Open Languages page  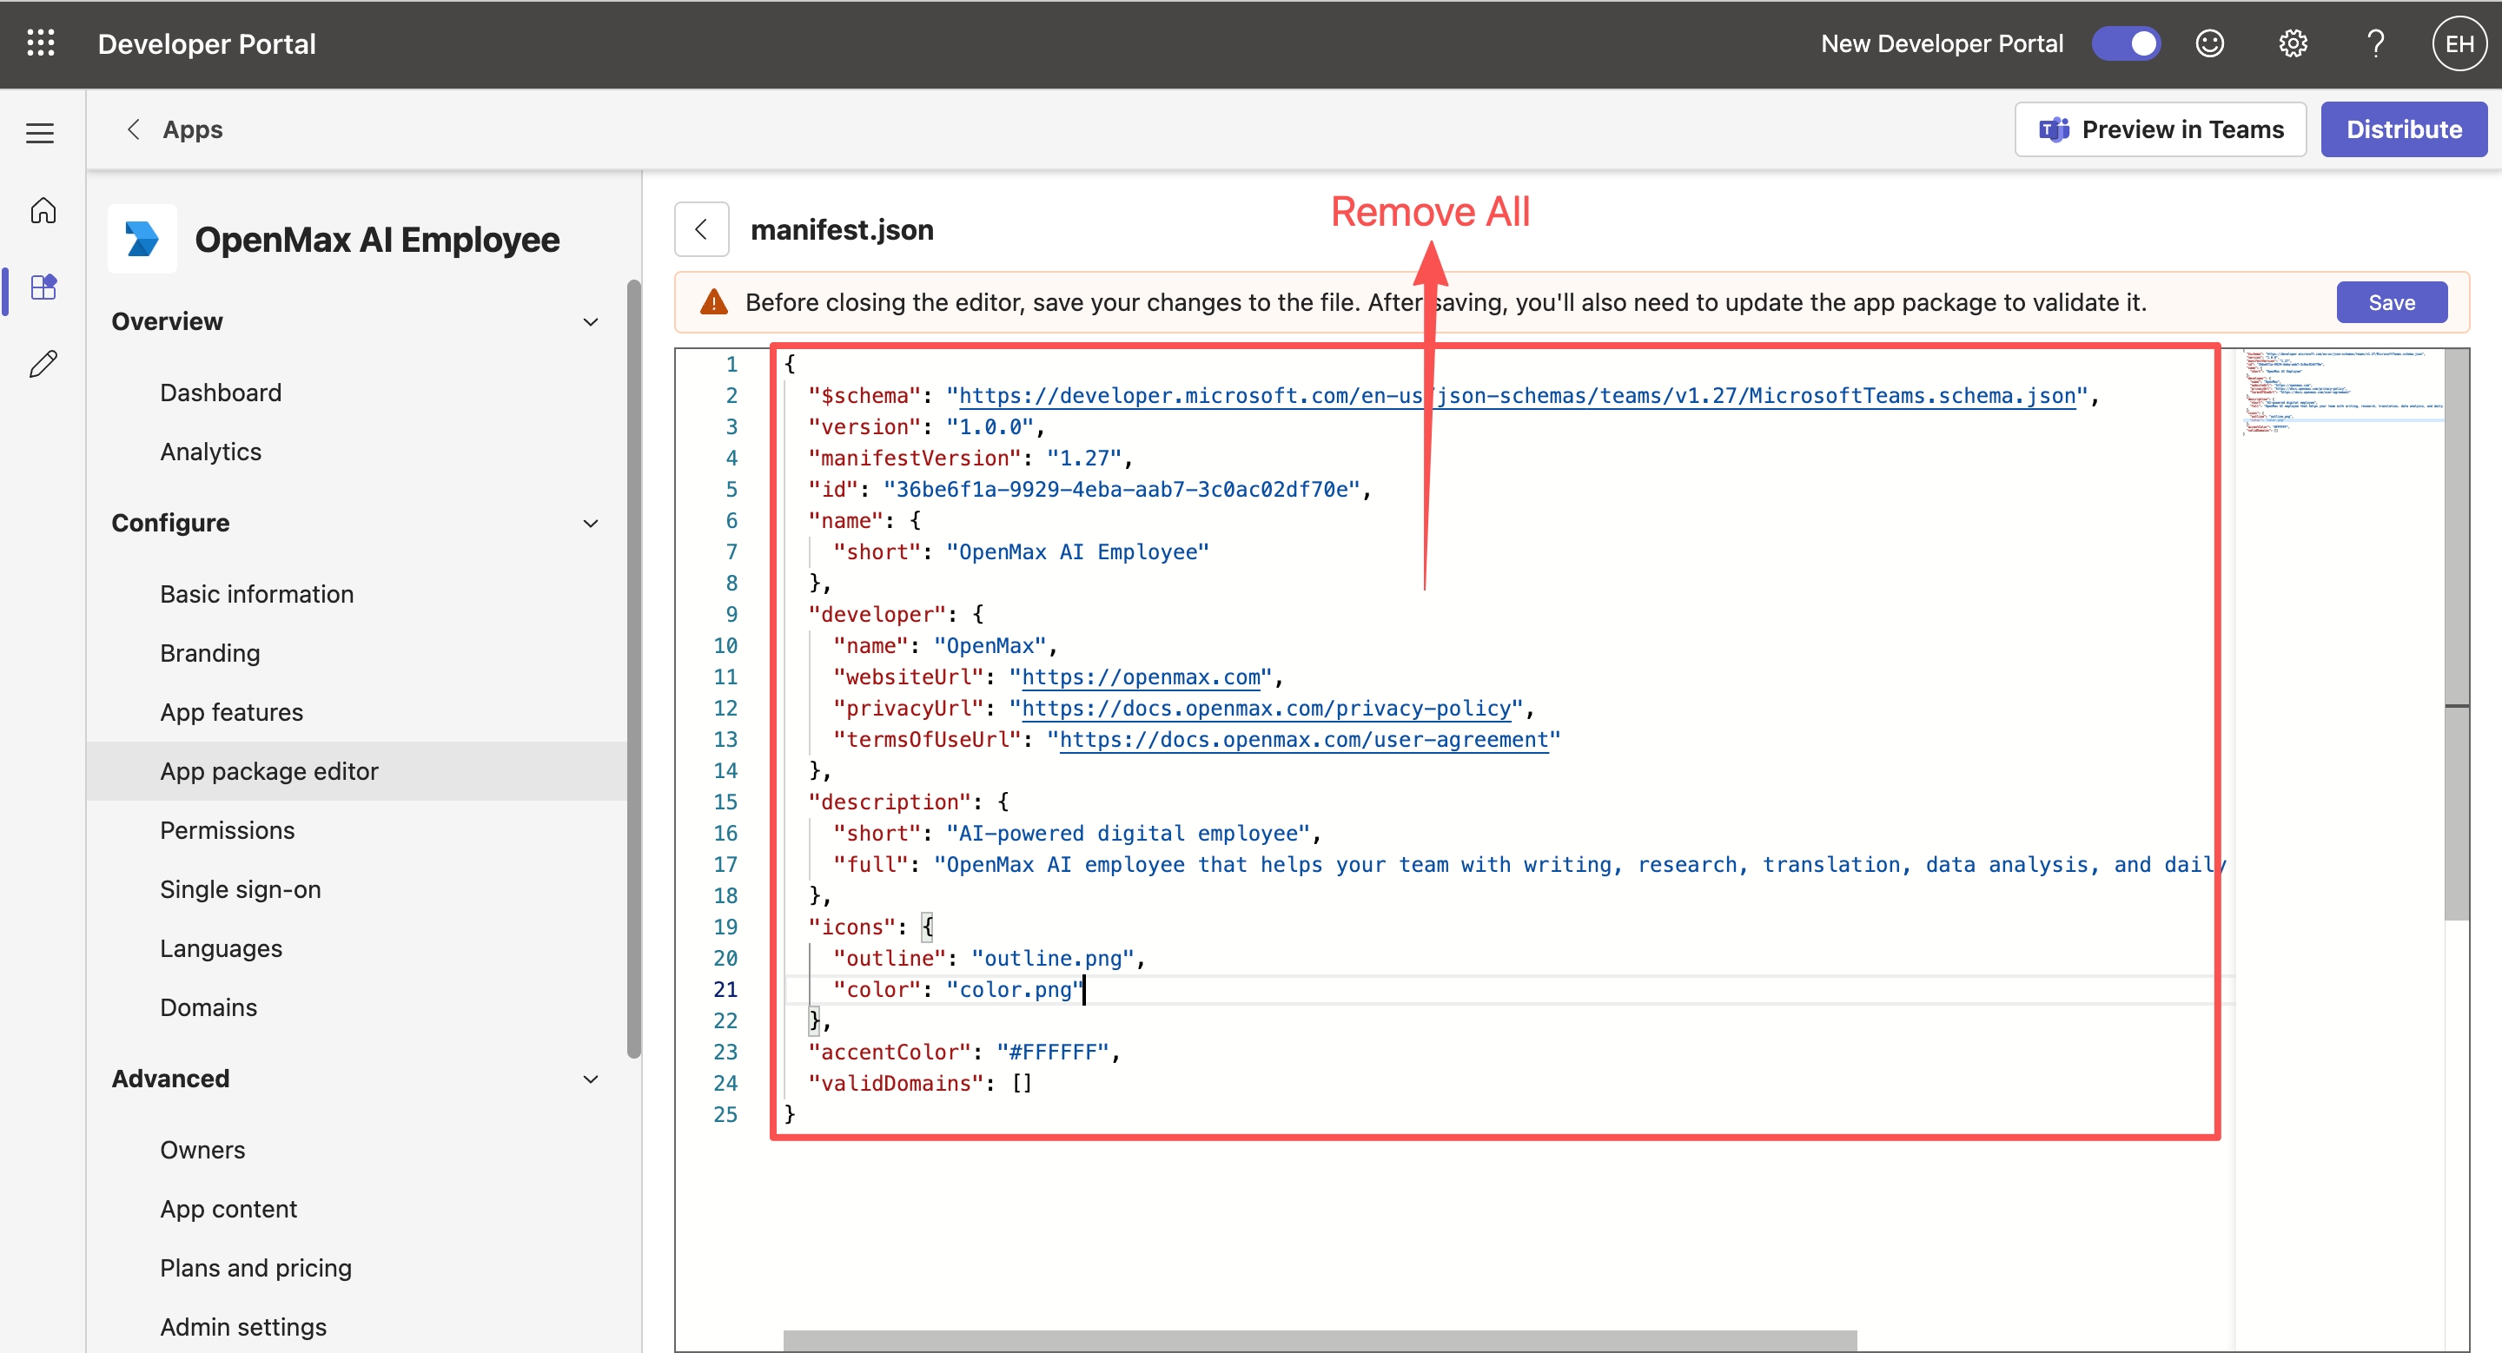[x=221, y=948]
